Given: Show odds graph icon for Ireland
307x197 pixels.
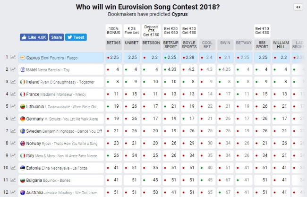Looking at the screenshot, I should click(13, 82).
